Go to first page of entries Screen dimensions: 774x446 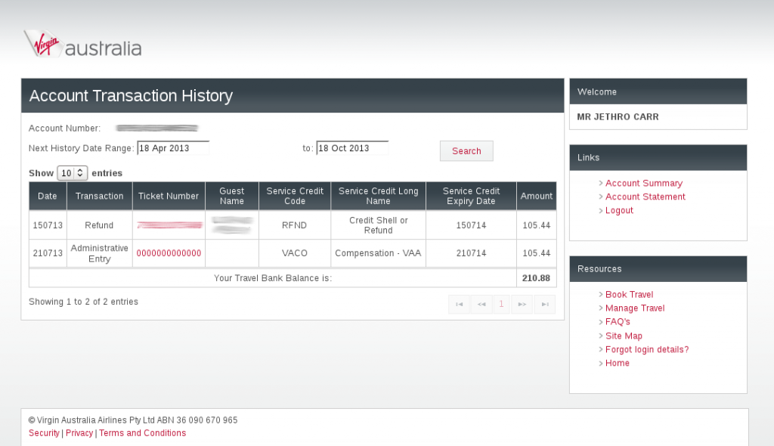coord(459,304)
